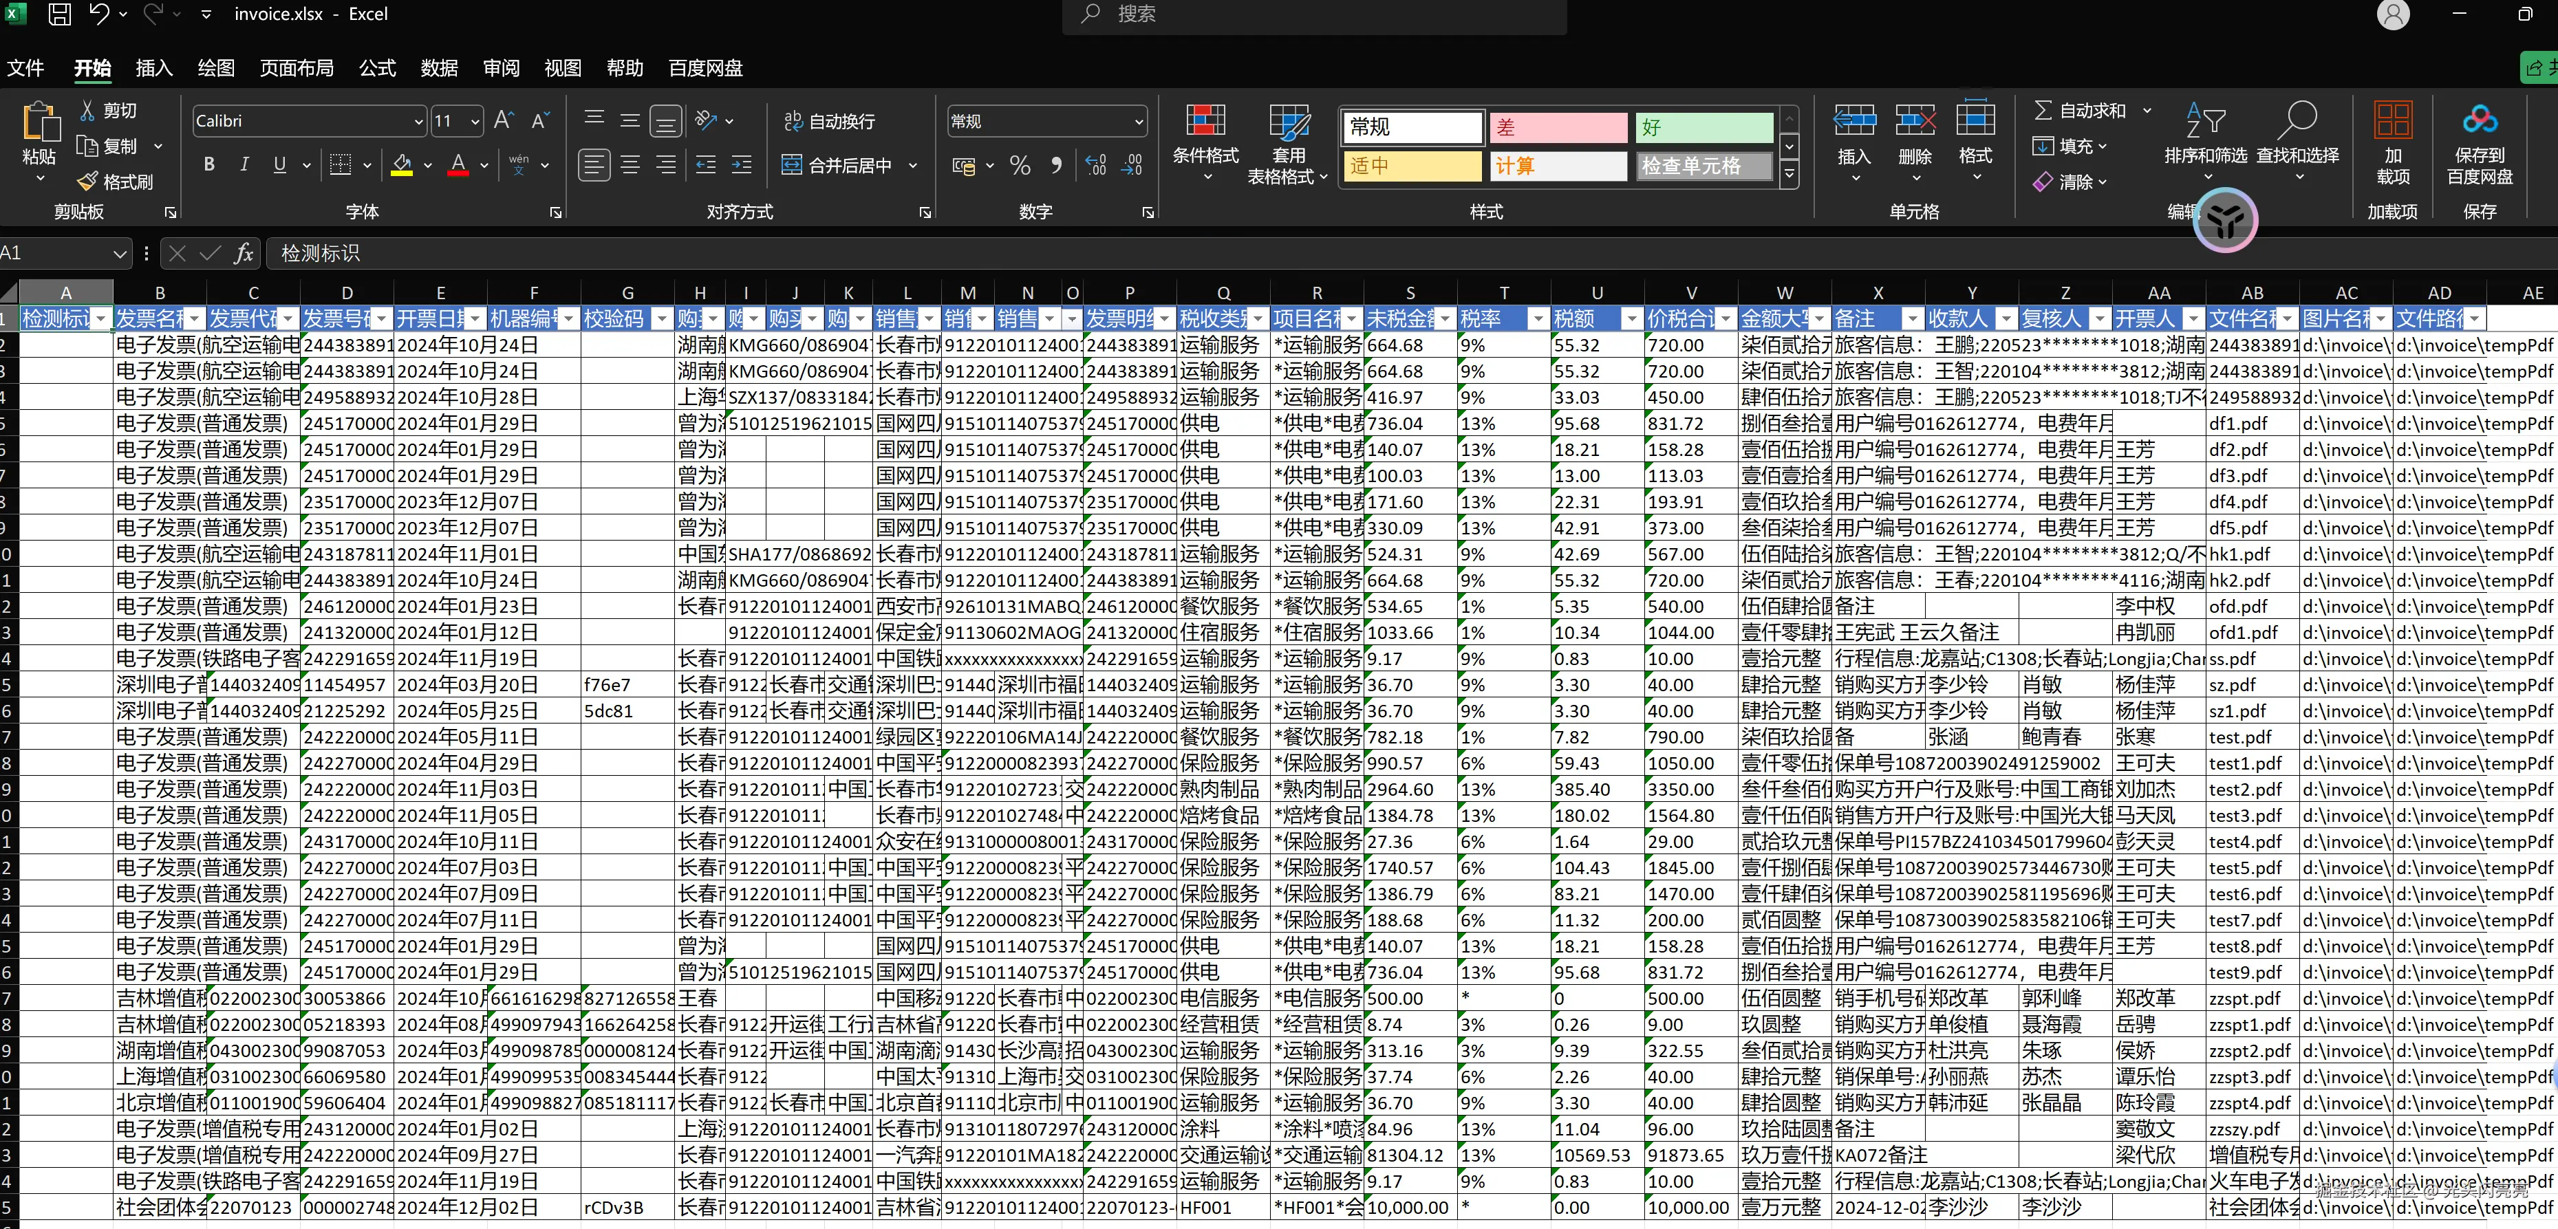This screenshot has width=2558, height=1229.
Task: Click the Sort and Filter icon
Action: 2206,122
